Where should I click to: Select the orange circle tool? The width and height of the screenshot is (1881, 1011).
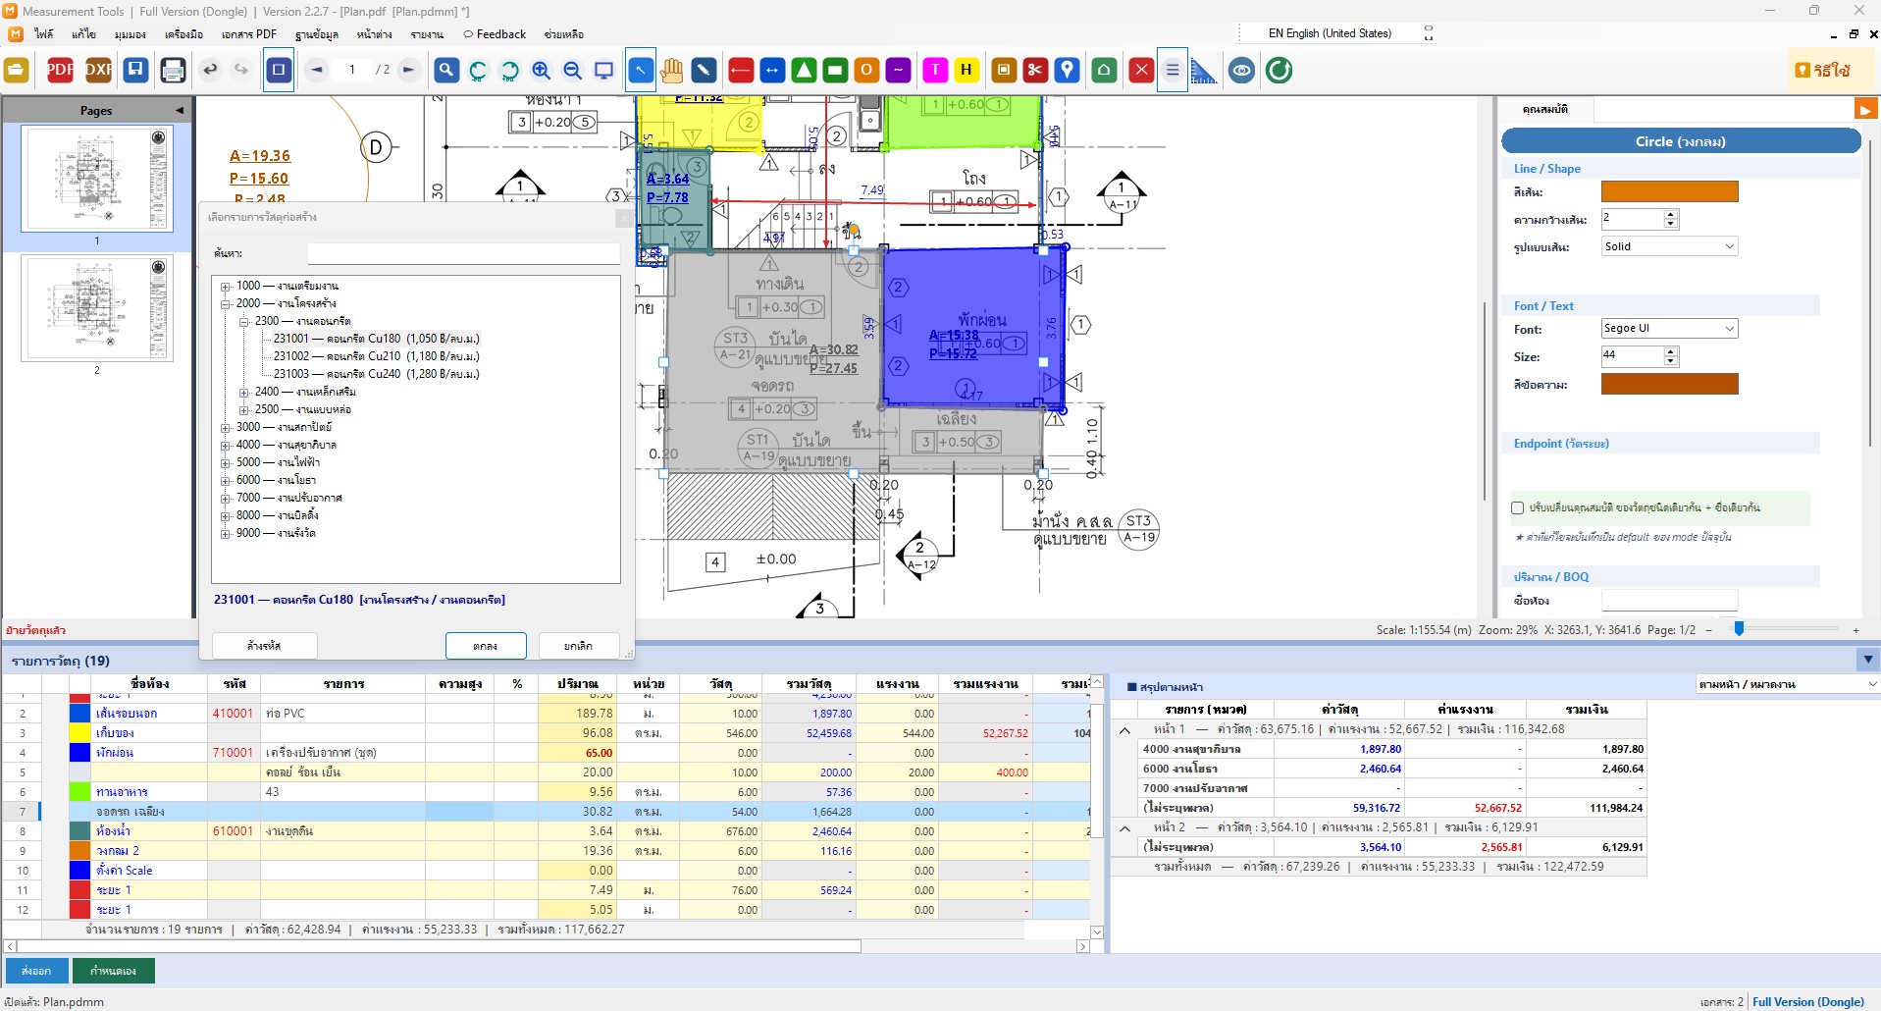coord(866,70)
